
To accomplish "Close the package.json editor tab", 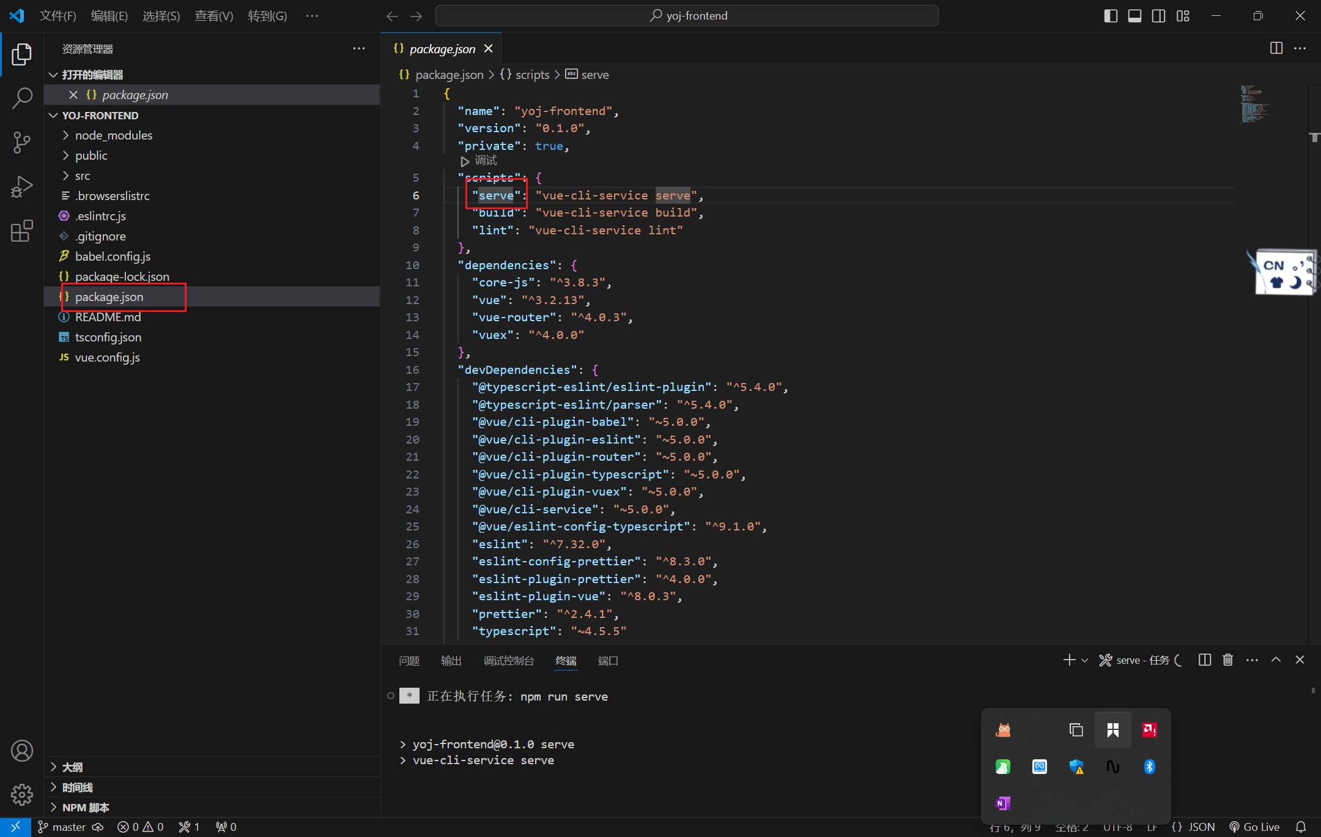I will click(x=488, y=48).
